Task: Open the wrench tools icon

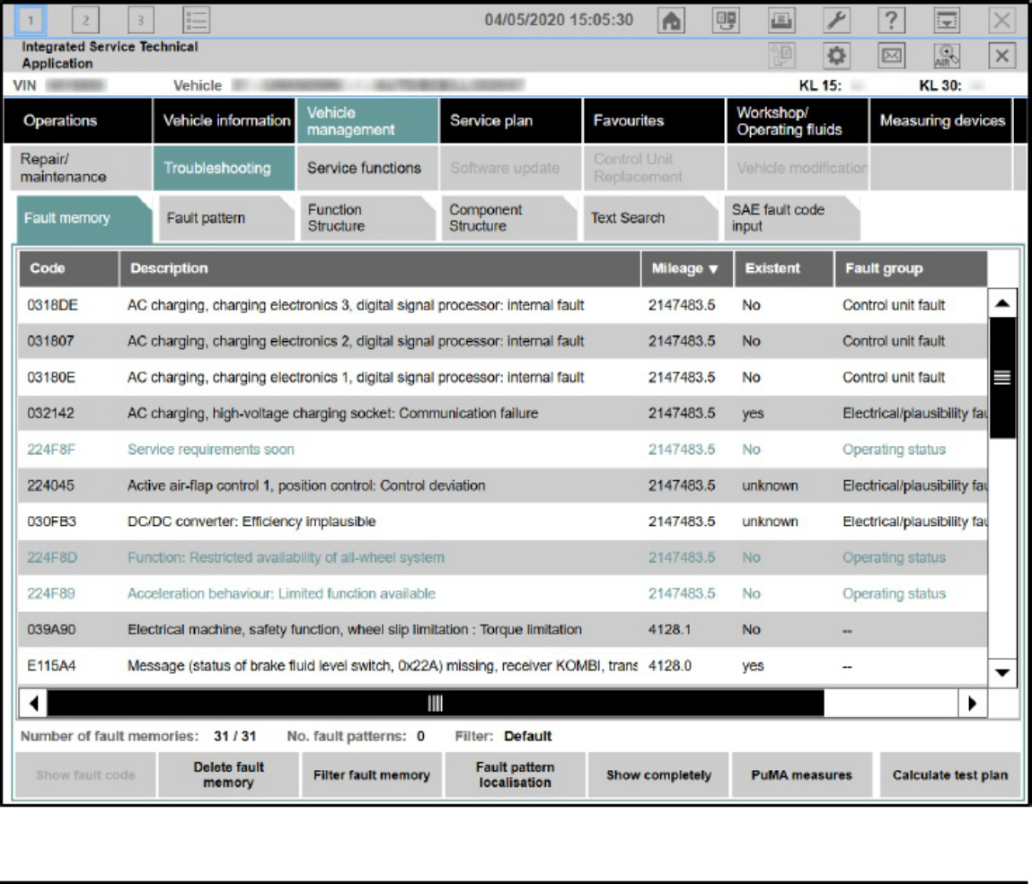Action: (836, 21)
